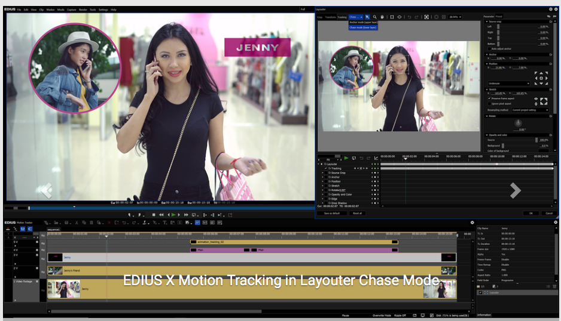Click the Reset all button

357,213
